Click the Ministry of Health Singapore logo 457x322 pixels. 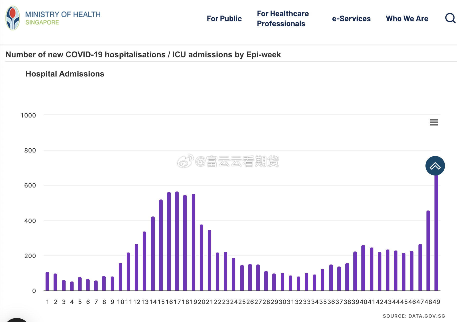point(13,18)
